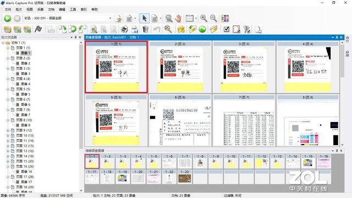Activate the hand pan tool

[x=178, y=18]
